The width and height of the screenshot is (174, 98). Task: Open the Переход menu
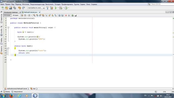[x=18, y=4]
